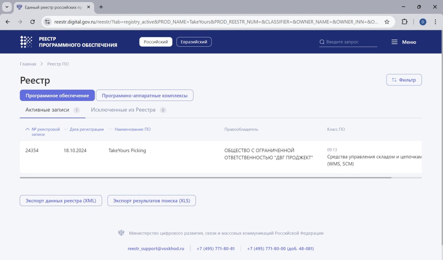The height and width of the screenshot is (260, 443).
Task: Switch to the Евразийский registry
Action: tap(194, 42)
